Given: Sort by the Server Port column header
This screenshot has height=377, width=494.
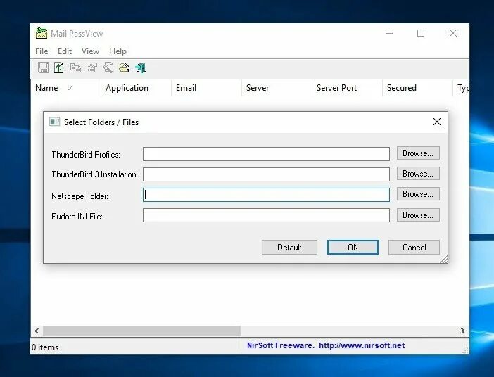Looking at the screenshot, I should (x=347, y=88).
